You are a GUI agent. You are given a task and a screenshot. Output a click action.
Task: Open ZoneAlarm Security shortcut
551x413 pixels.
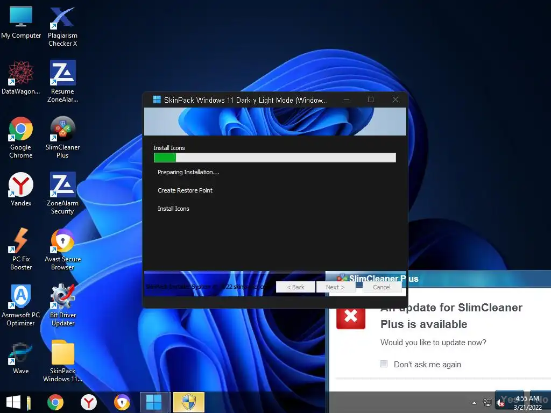pyautogui.click(x=62, y=193)
